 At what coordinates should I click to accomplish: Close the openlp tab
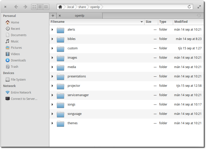click(x=60, y=16)
